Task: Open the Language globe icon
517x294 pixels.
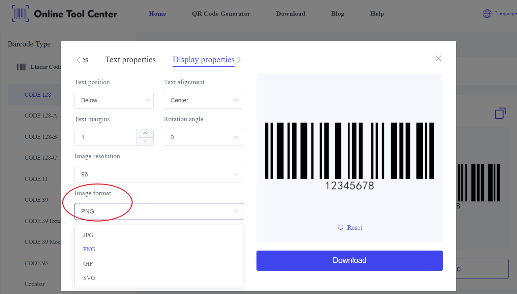Action: click(487, 13)
